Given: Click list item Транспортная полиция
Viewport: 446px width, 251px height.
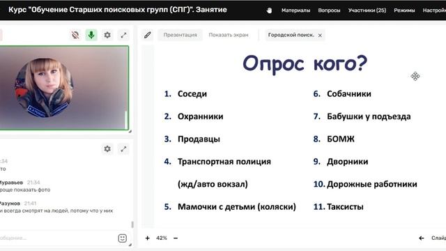Looking at the screenshot, I should [x=224, y=162].
